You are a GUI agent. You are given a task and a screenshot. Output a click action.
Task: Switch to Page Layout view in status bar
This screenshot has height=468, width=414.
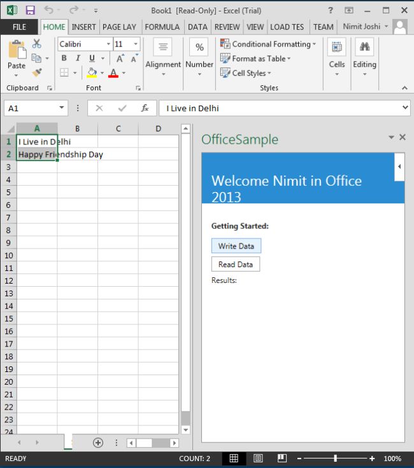click(258, 458)
